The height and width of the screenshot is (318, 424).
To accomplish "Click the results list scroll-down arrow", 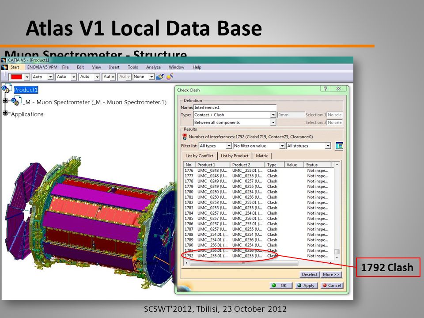I will 337,257.
